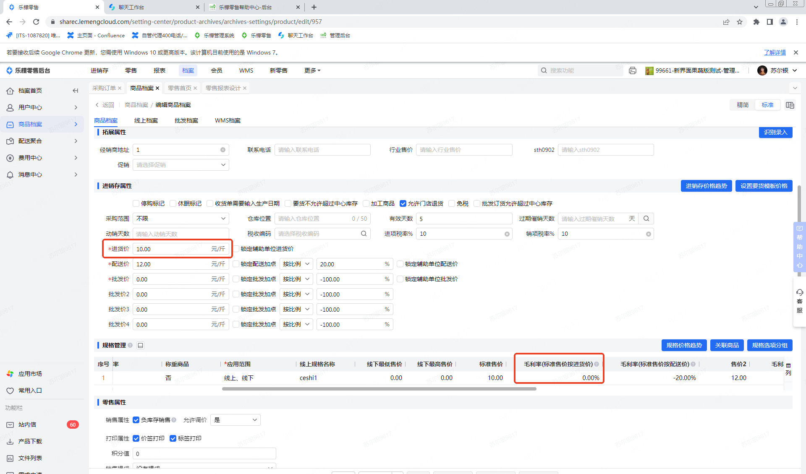Clear the 经销商地址 field with the x icon
The image size is (806, 474).
[x=223, y=150]
